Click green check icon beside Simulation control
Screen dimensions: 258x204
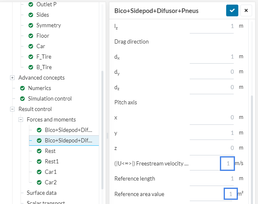click(x=23, y=98)
